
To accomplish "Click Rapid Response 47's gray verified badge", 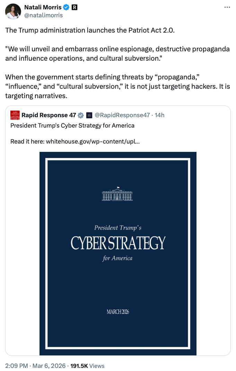I will click(80, 115).
